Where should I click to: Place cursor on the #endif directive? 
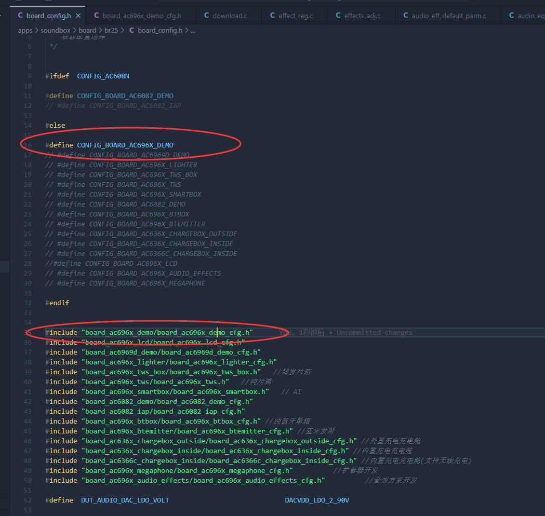click(57, 303)
